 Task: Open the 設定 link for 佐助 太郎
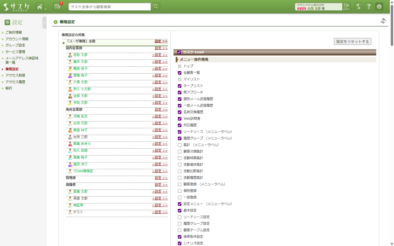[160, 55]
